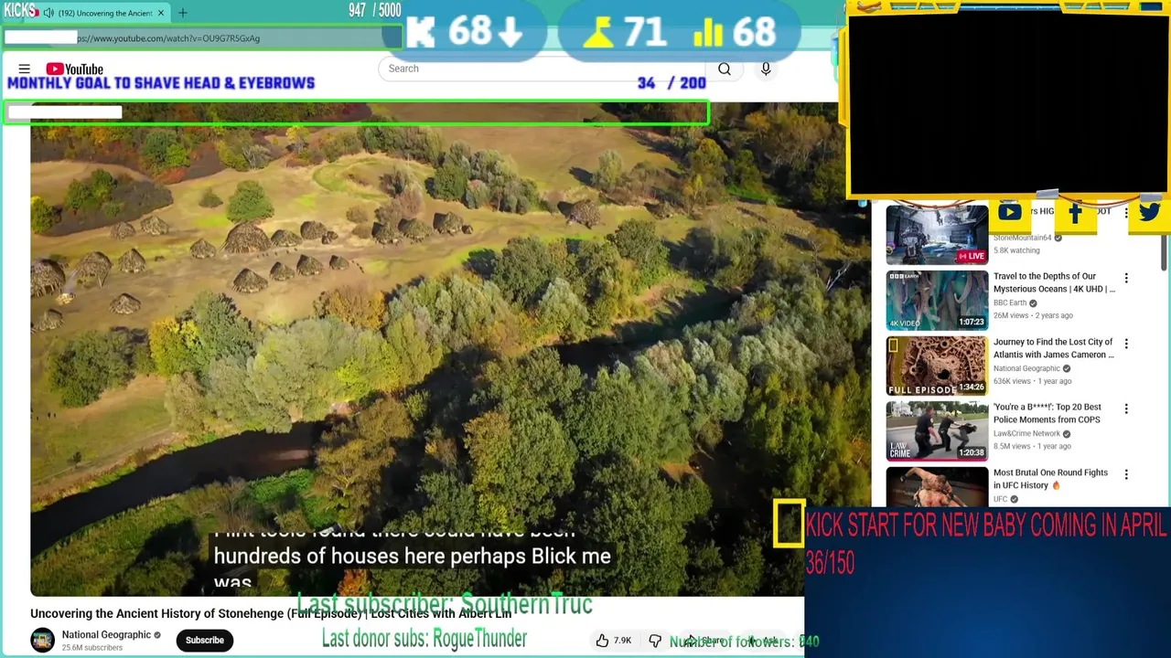Close the Uncovering the Ancient browser tab
Screen dimensions: 1171x658
(161, 13)
